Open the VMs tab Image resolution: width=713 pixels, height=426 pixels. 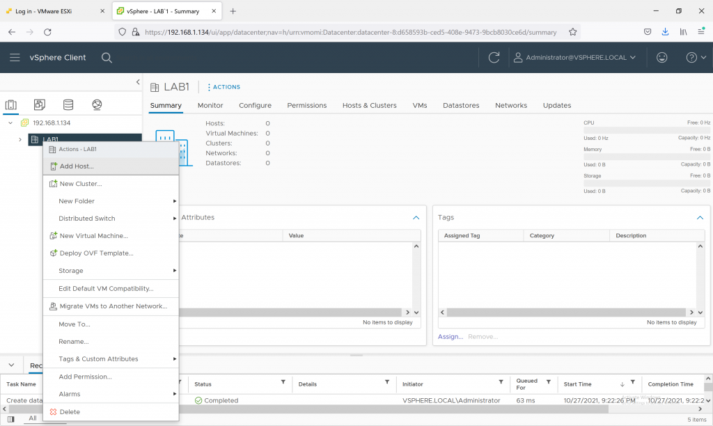tap(420, 105)
